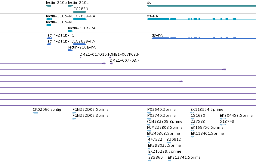Click feature 513749
This screenshot has height=162, width=256.
click(x=223, y=125)
